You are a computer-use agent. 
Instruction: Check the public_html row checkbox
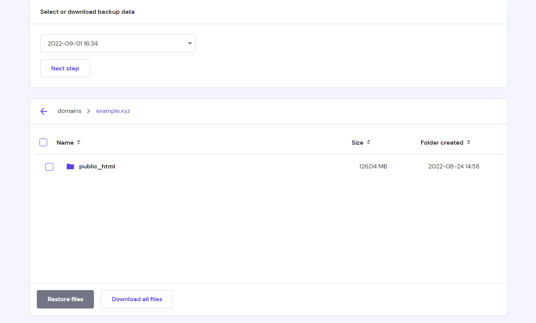49,166
